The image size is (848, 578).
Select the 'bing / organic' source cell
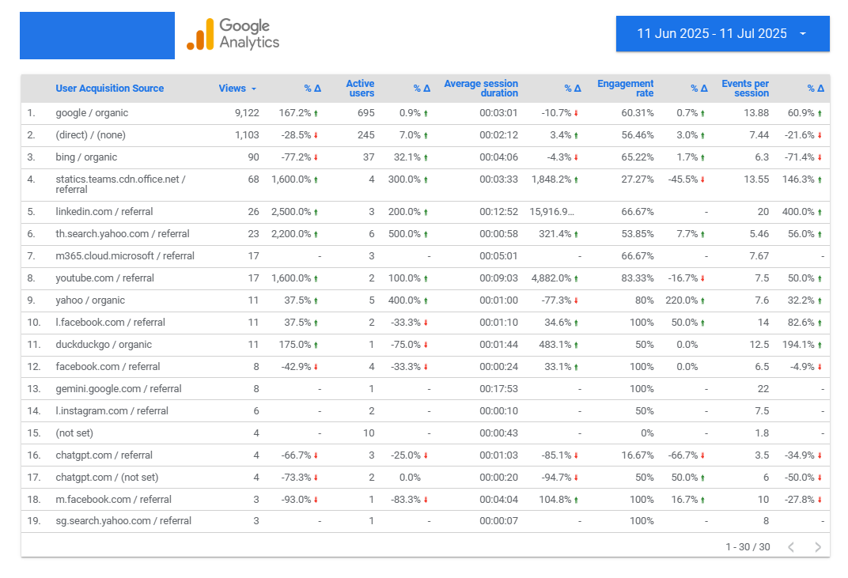pyautogui.click(x=86, y=157)
